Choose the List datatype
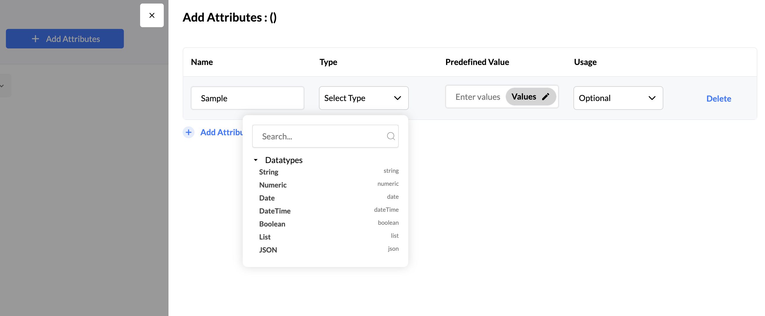The image size is (765, 316). 265,237
